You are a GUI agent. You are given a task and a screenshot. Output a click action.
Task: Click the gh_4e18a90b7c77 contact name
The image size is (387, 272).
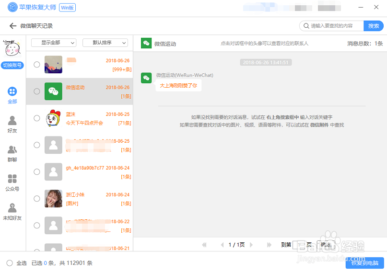[x=85, y=168]
